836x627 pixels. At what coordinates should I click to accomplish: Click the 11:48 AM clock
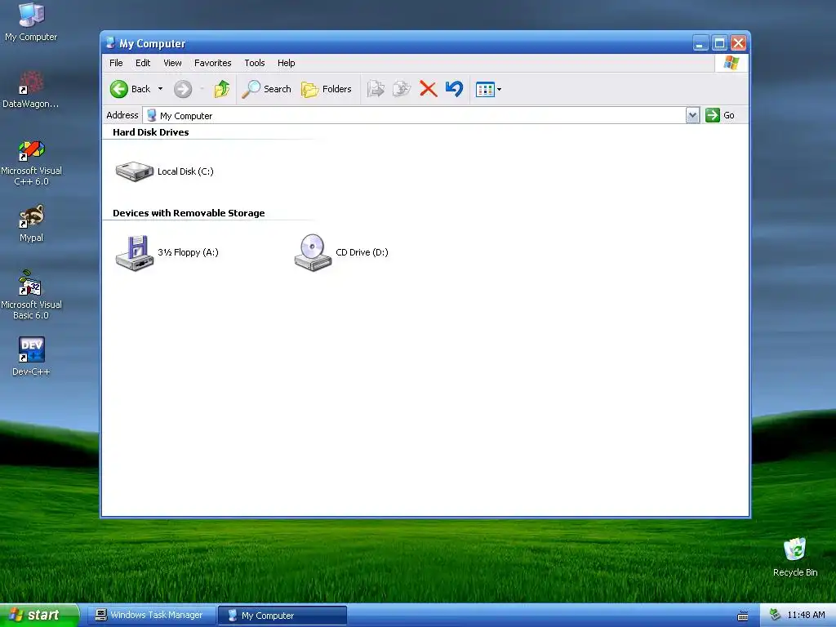click(x=806, y=616)
